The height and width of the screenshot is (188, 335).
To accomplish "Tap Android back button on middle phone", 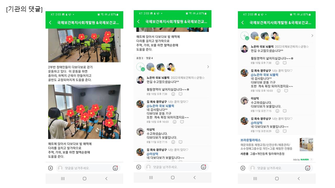I will (194, 178).
